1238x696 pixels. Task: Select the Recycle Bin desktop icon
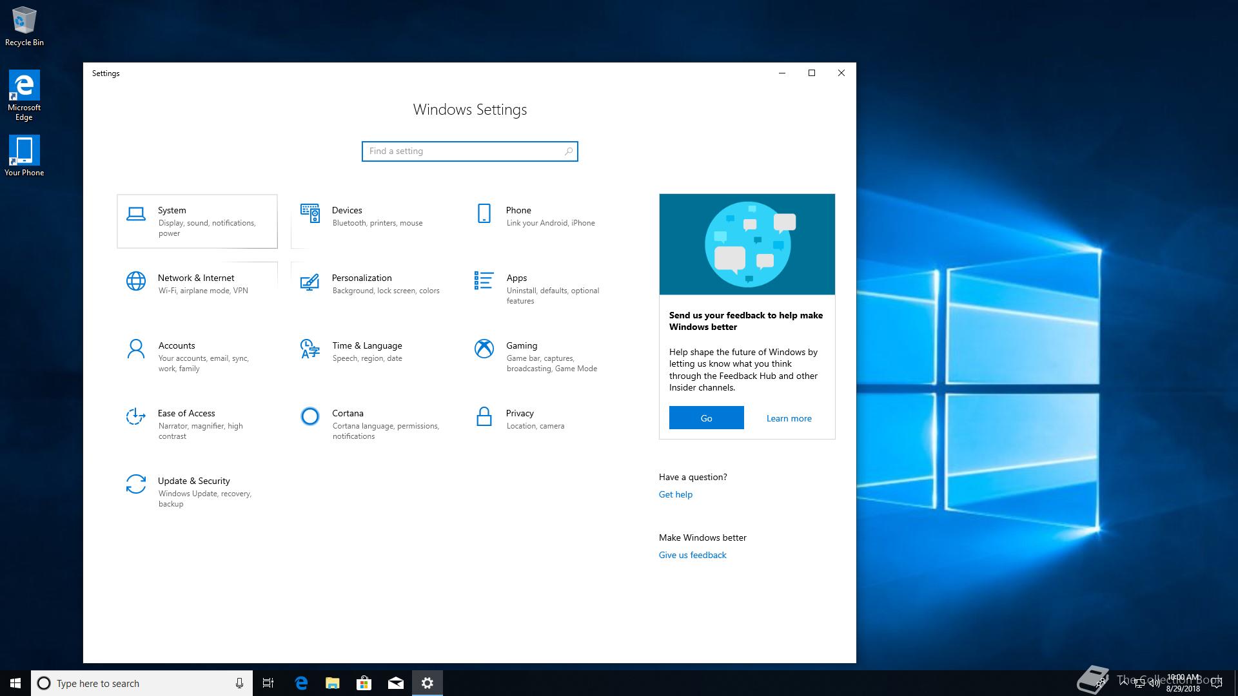[25, 26]
